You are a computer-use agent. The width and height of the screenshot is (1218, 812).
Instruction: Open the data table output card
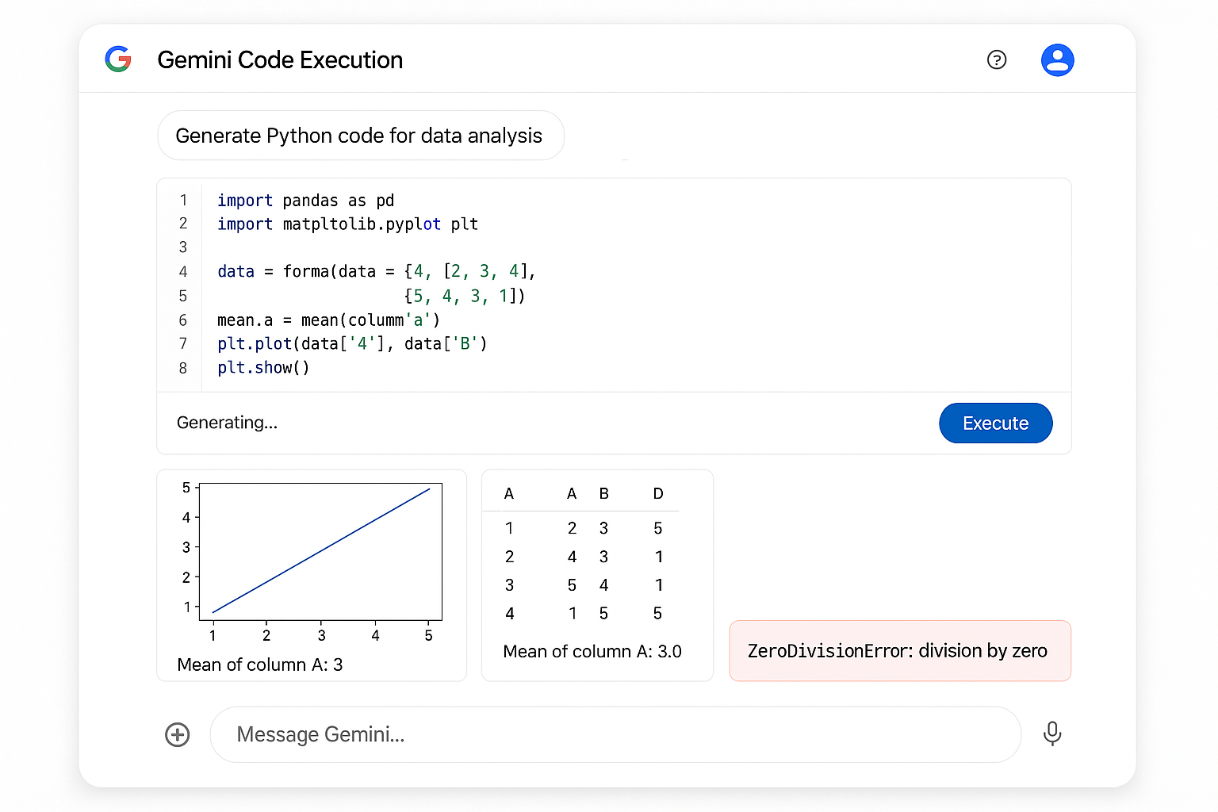(x=597, y=576)
